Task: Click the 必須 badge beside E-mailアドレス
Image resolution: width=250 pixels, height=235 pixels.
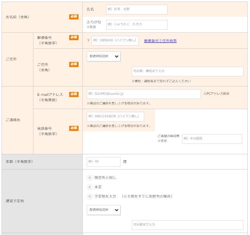Action: pos(74,94)
